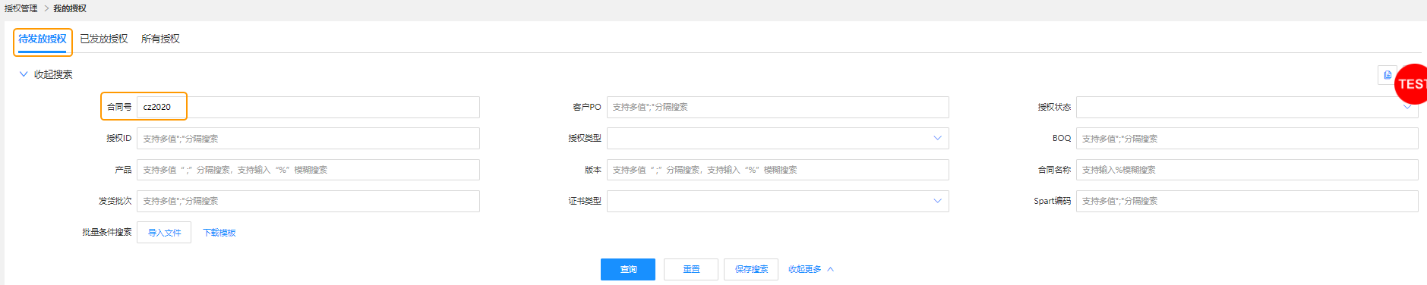
Task: Click the 下载模板 link
Action: click(219, 233)
